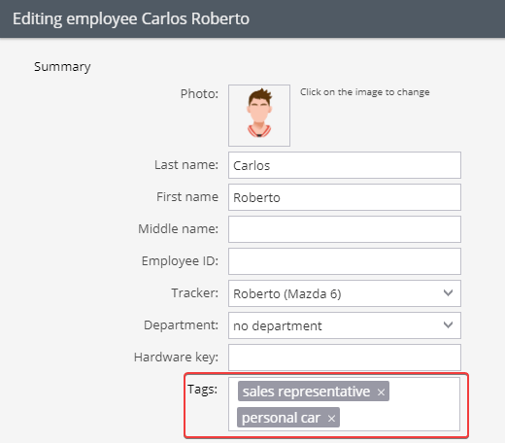This screenshot has width=505, height=443.
Task: Select the sales representative tag chip
Action: (x=306, y=392)
